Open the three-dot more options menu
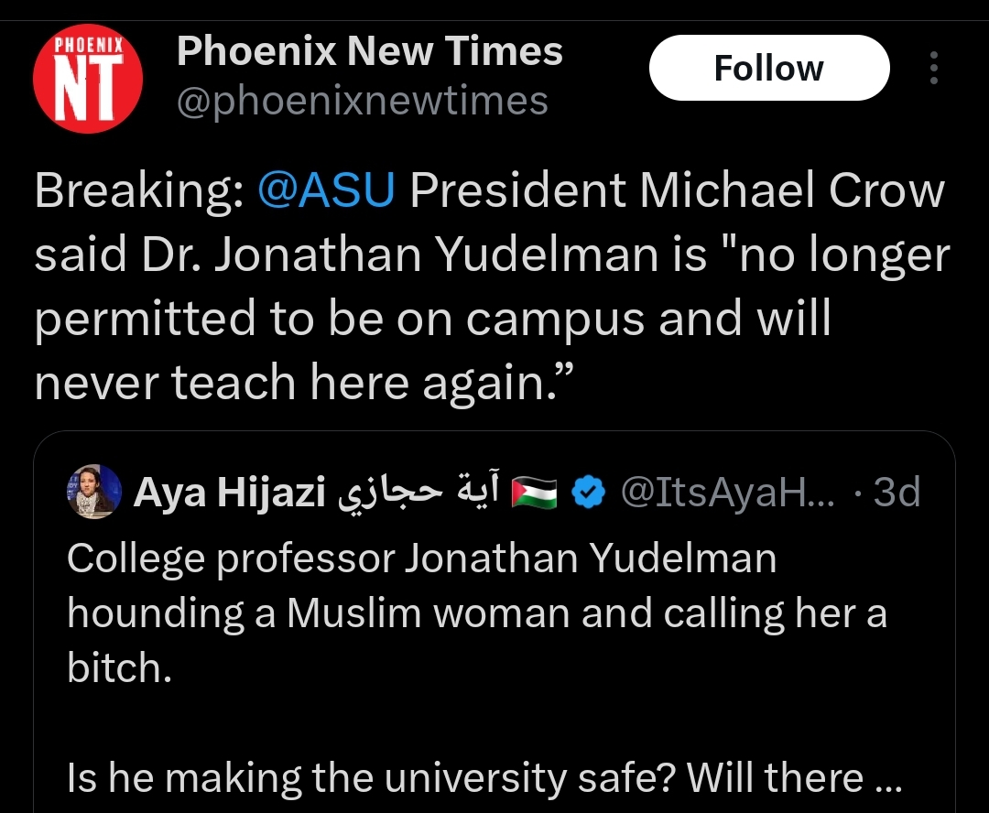 click(x=933, y=68)
